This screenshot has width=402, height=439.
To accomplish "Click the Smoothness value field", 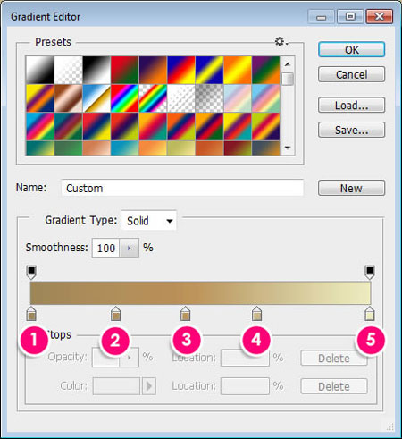I will coord(105,248).
